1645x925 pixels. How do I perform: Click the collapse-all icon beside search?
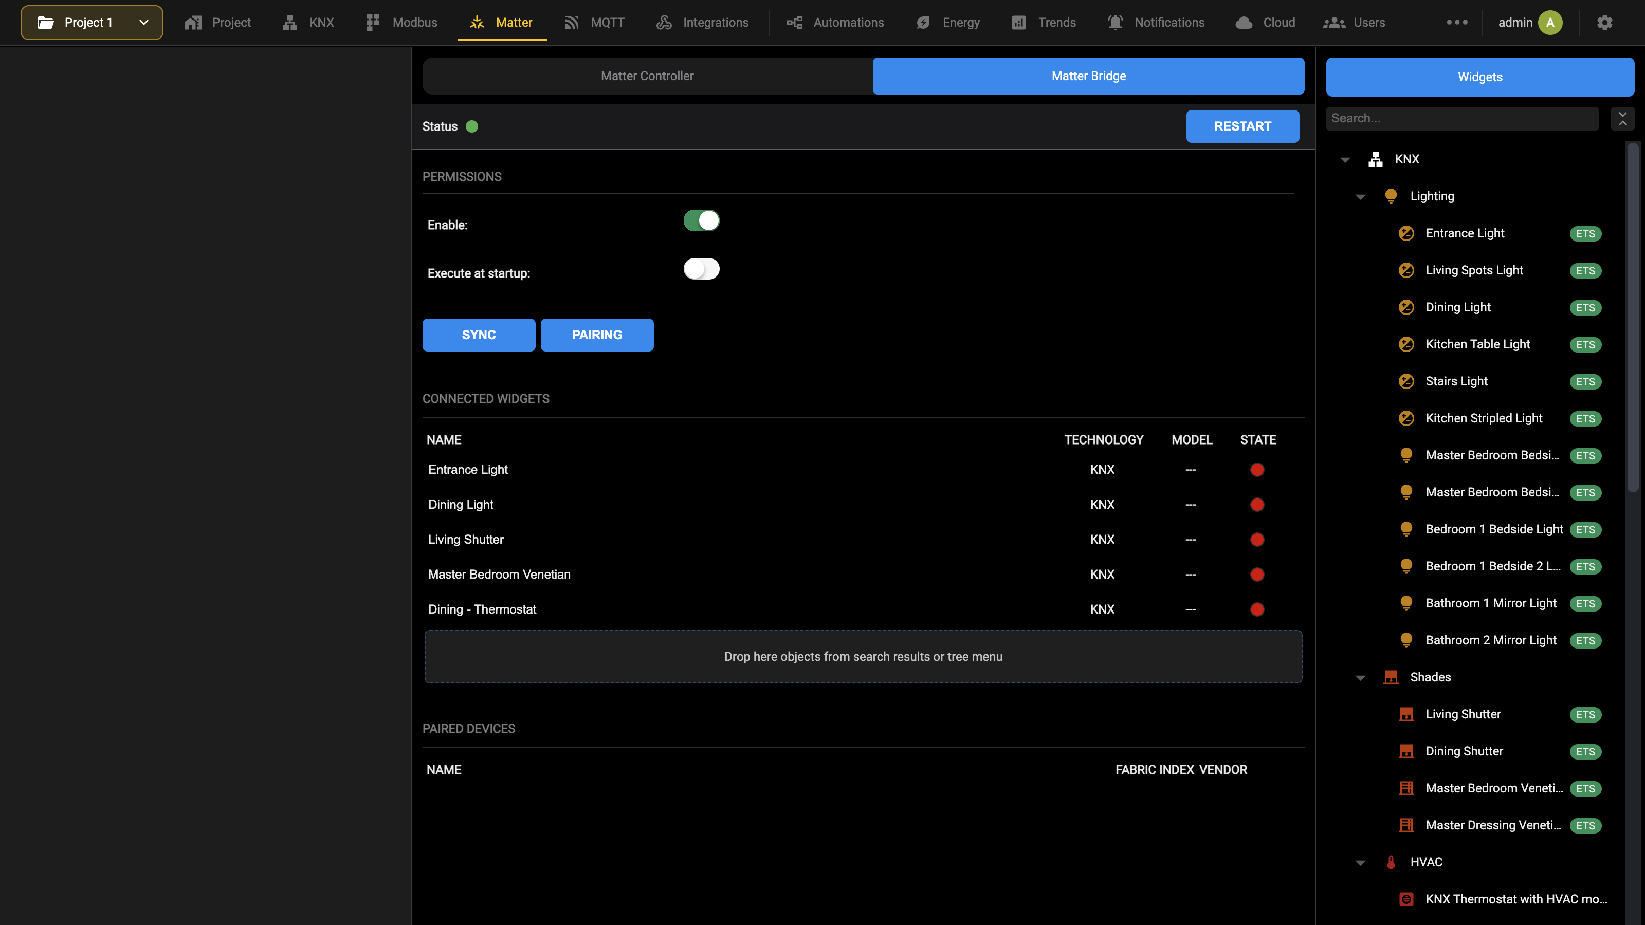(1623, 119)
